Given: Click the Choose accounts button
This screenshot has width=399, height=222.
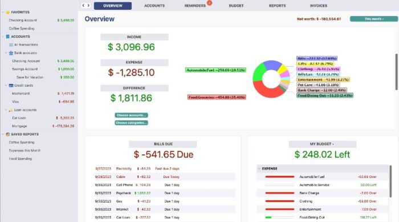Looking at the screenshot, I should (131, 115).
